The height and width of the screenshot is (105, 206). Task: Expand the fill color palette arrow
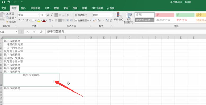41,20
